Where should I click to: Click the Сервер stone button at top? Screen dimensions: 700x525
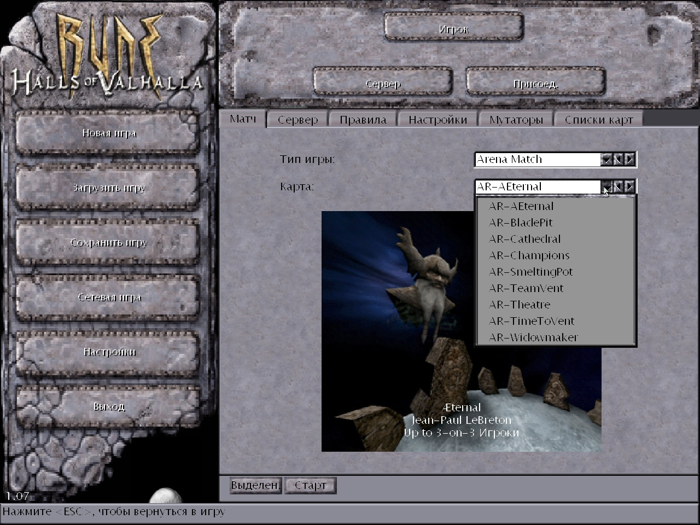coord(383,83)
